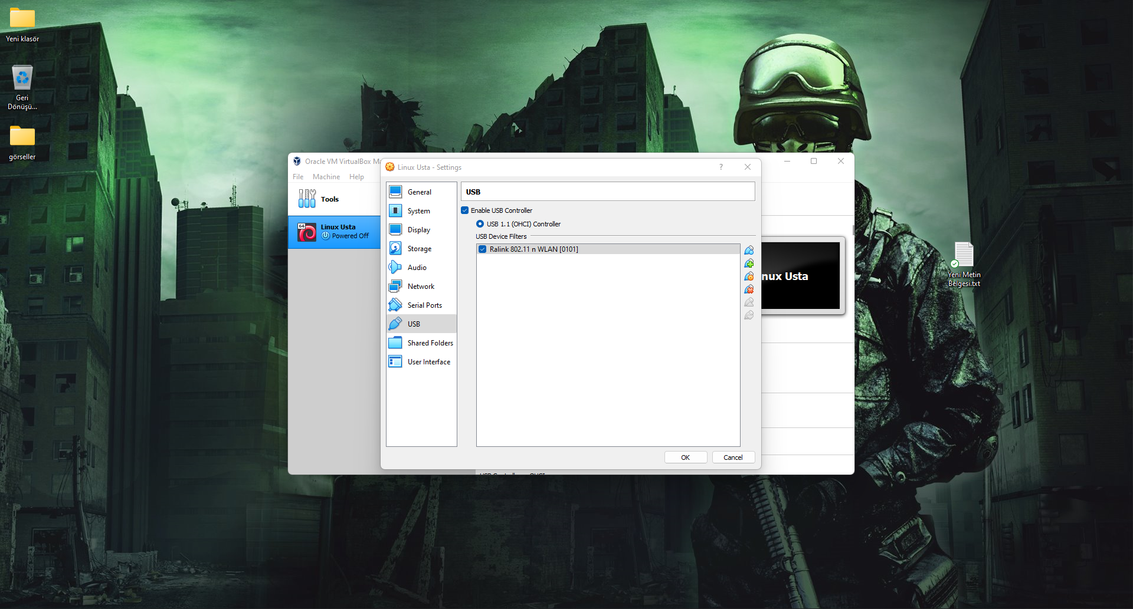Select the Audio settings category
This screenshot has height=609, width=1133.
point(421,268)
